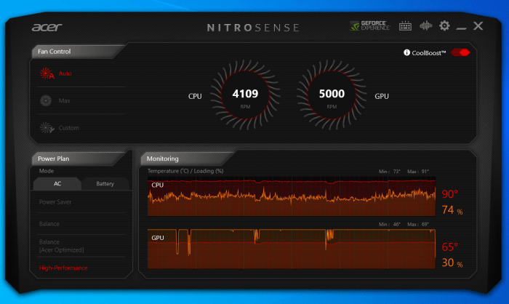The width and height of the screenshot is (509, 304).
Task: Click the Mode label in Power Plan
Action: (47, 171)
